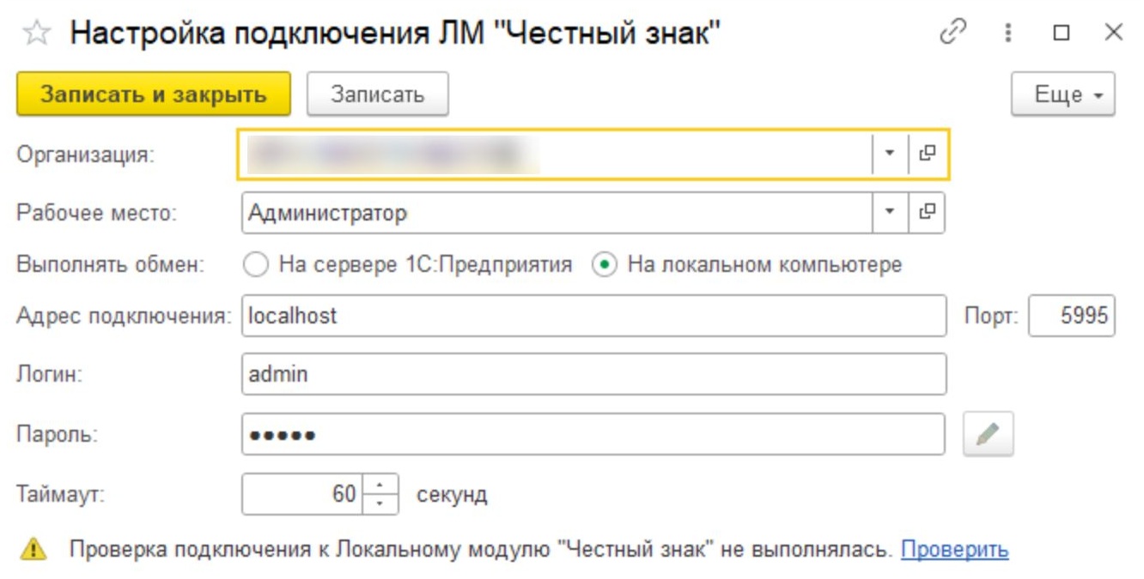Open the three-dot options menu in title bar
Viewport: 1144px width, 579px height.
(1008, 33)
